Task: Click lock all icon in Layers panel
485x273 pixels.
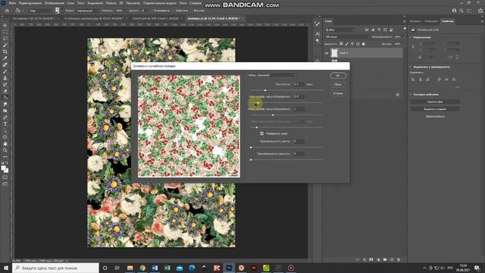Action: 364,44
